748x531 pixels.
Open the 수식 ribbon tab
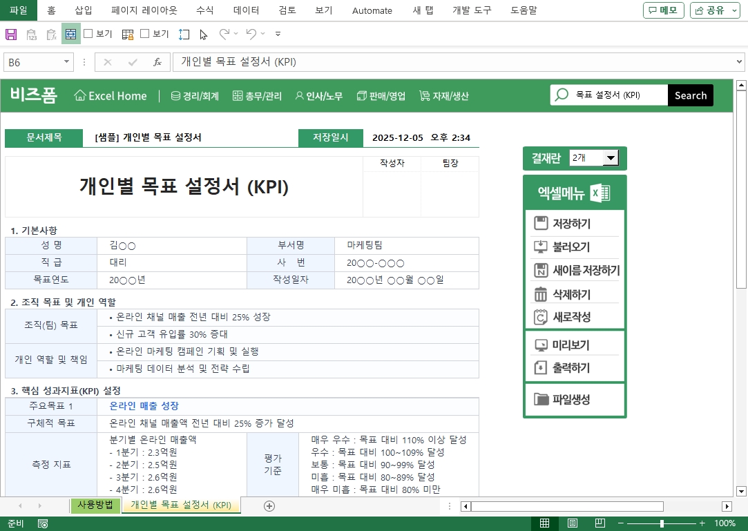pyautogui.click(x=204, y=10)
